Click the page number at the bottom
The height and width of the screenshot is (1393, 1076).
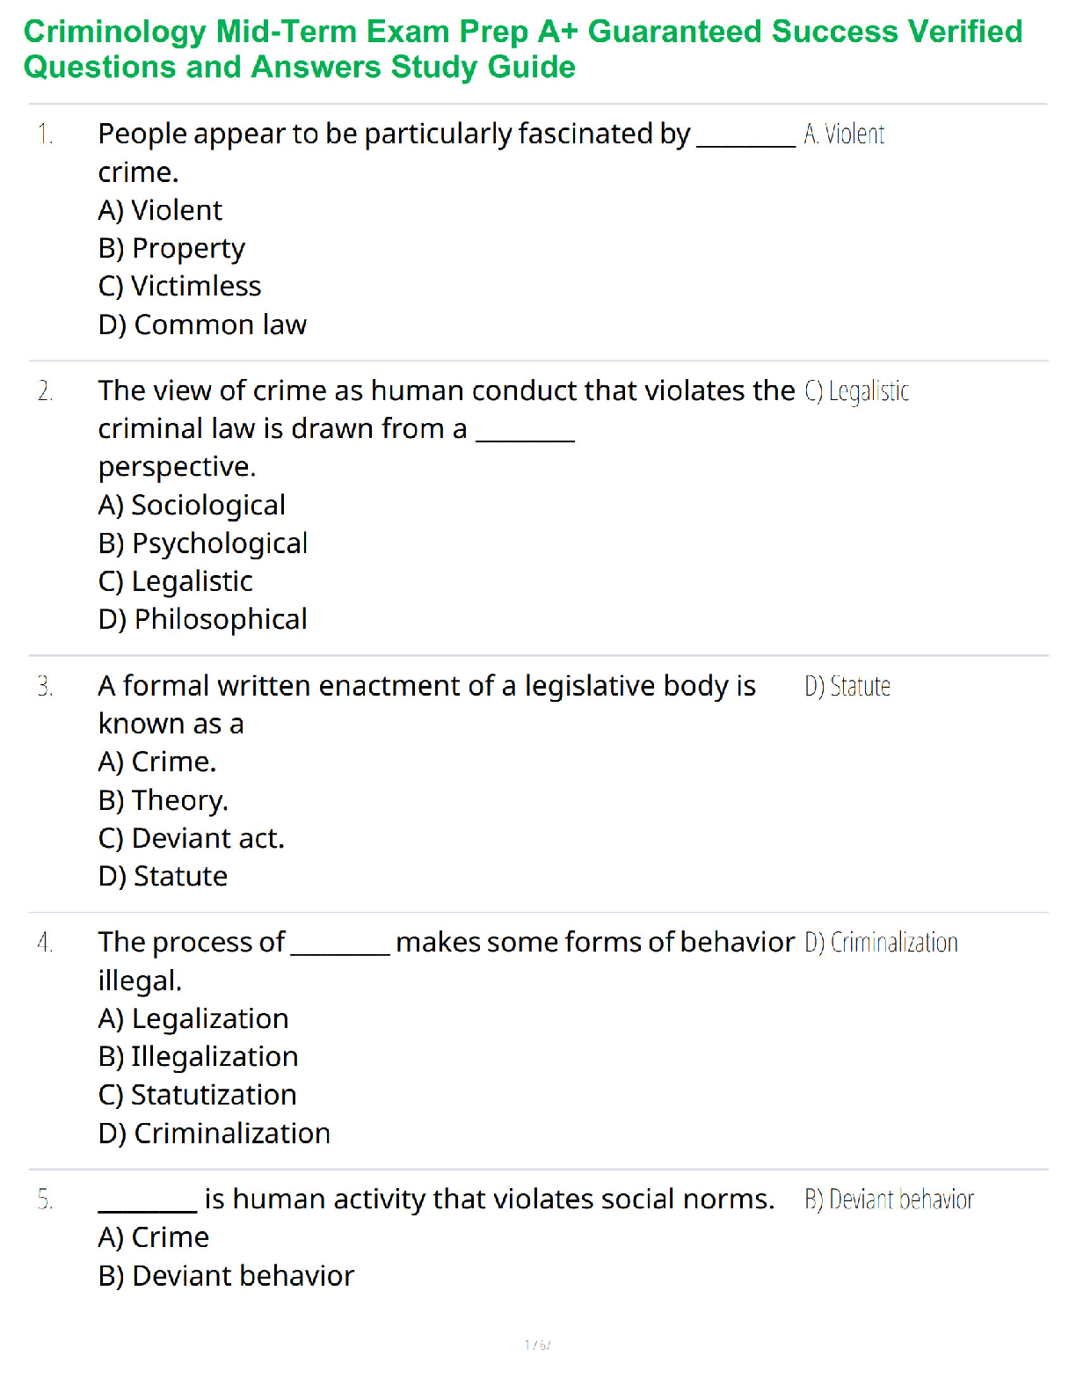(537, 1345)
